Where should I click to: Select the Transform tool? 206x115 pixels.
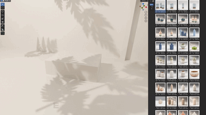point(2,22)
